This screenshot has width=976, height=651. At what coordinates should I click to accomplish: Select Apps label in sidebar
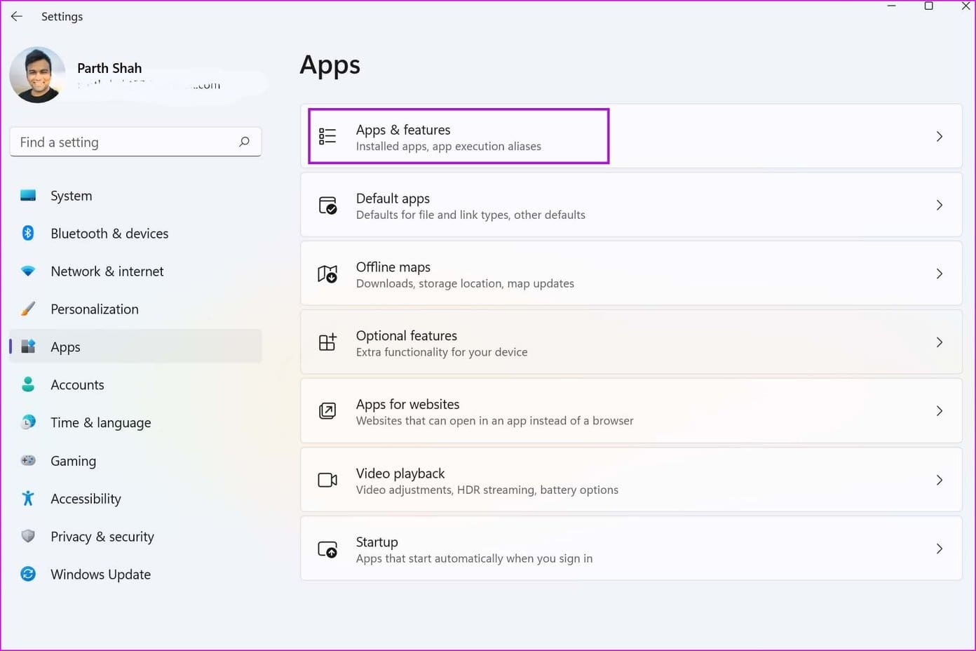[x=65, y=347]
